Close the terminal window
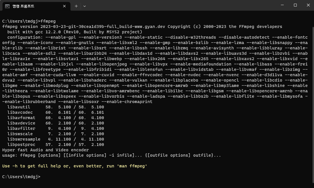Viewport: 314px width, 188px height. pos(308,5)
